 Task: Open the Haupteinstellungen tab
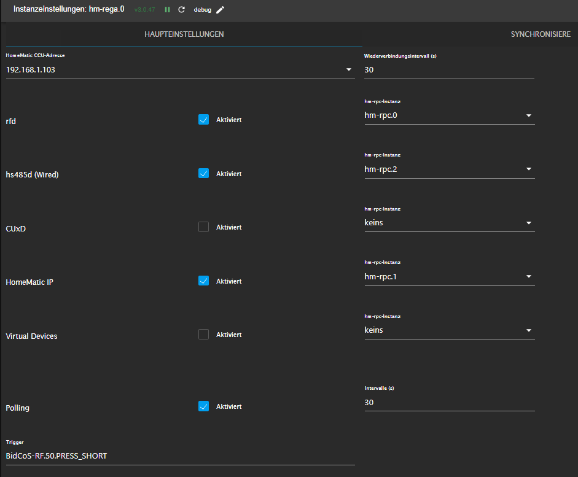pos(184,34)
